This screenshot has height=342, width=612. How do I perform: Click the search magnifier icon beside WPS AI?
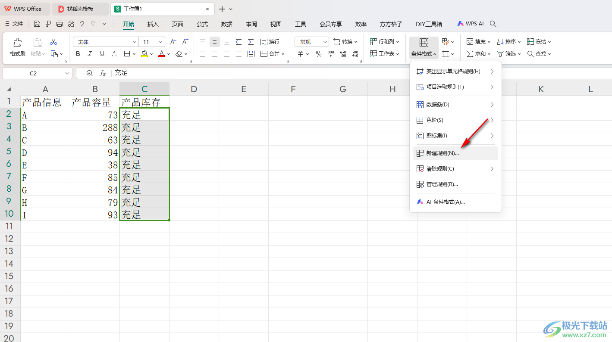[x=493, y=24]
